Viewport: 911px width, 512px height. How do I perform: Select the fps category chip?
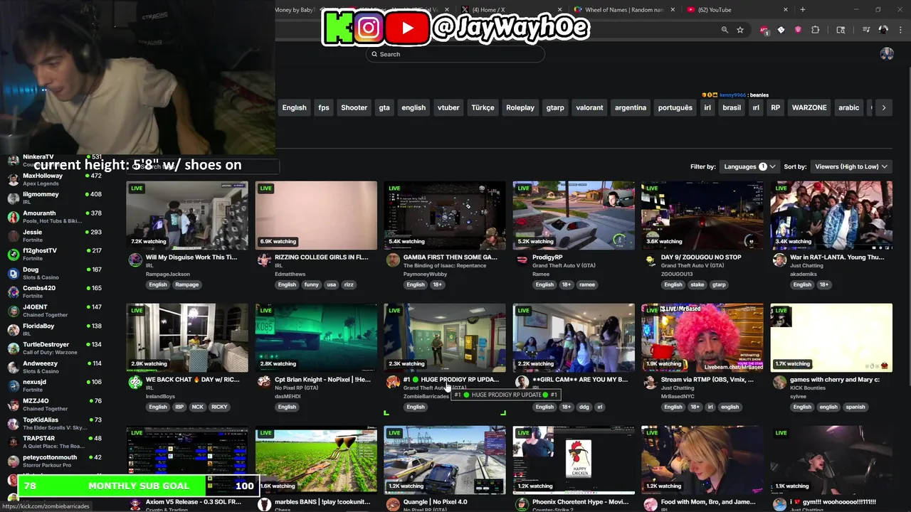pyautogui.click(x=324, y=107)
